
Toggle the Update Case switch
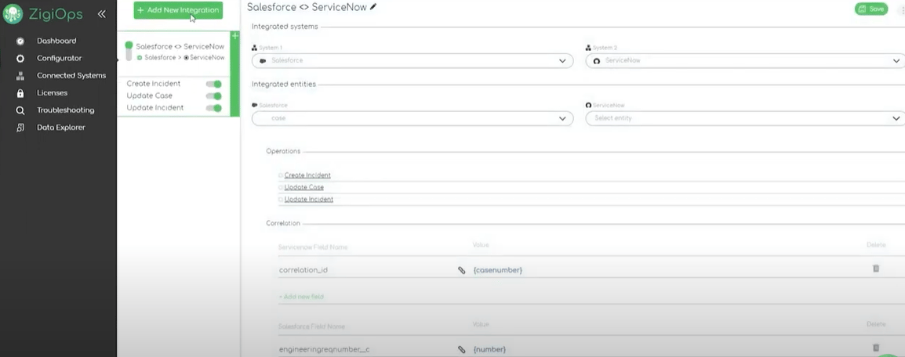(213, 96)
